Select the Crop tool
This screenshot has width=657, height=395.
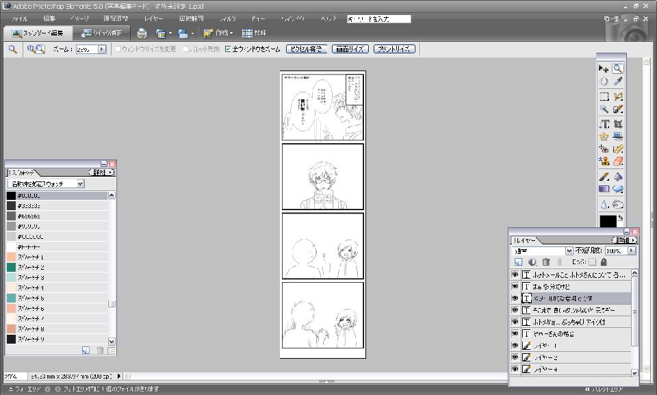coord(617,124)
